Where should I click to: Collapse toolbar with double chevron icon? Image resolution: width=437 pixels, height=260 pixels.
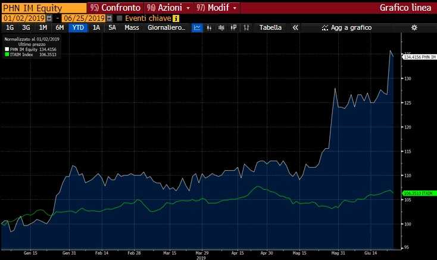coord(295,27)
